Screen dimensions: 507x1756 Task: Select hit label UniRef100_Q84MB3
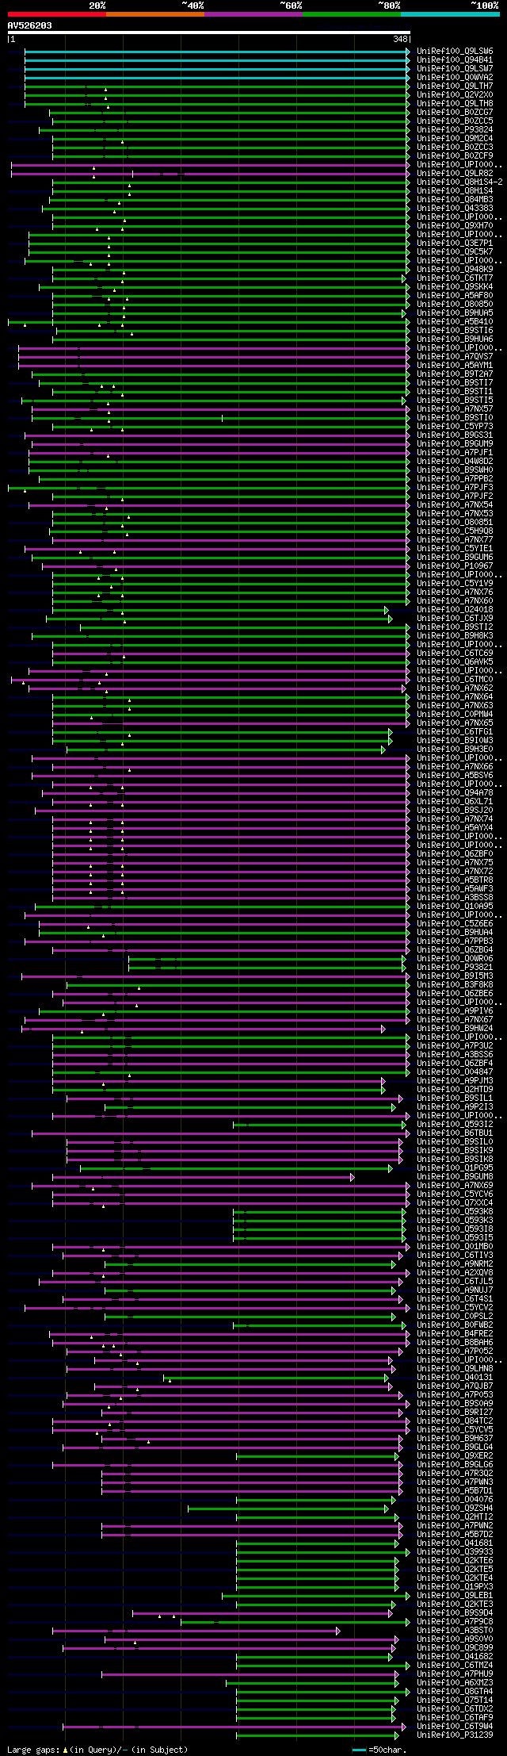tap(455, 200)
